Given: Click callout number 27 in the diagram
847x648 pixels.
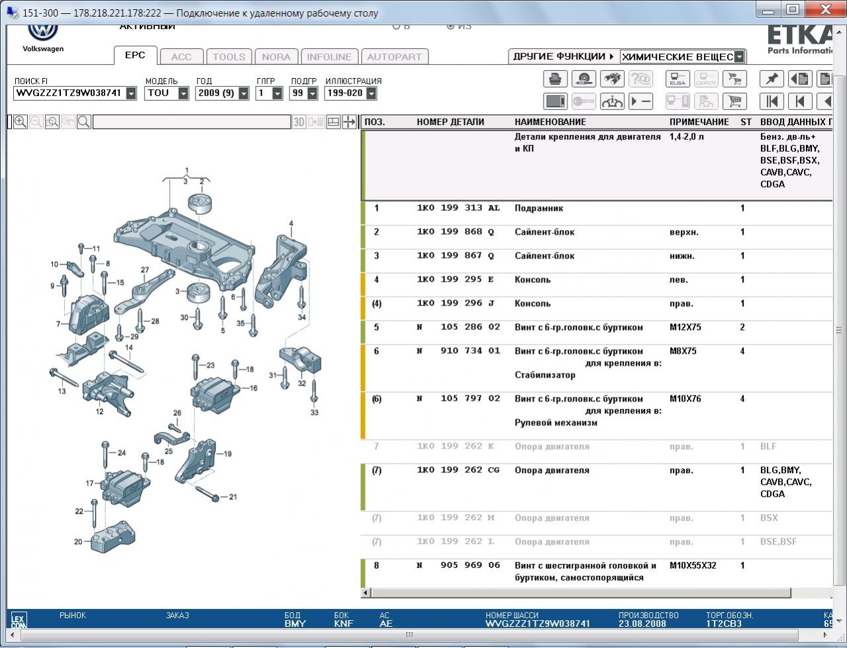Looking at the screenshot, I should (144, 270).
